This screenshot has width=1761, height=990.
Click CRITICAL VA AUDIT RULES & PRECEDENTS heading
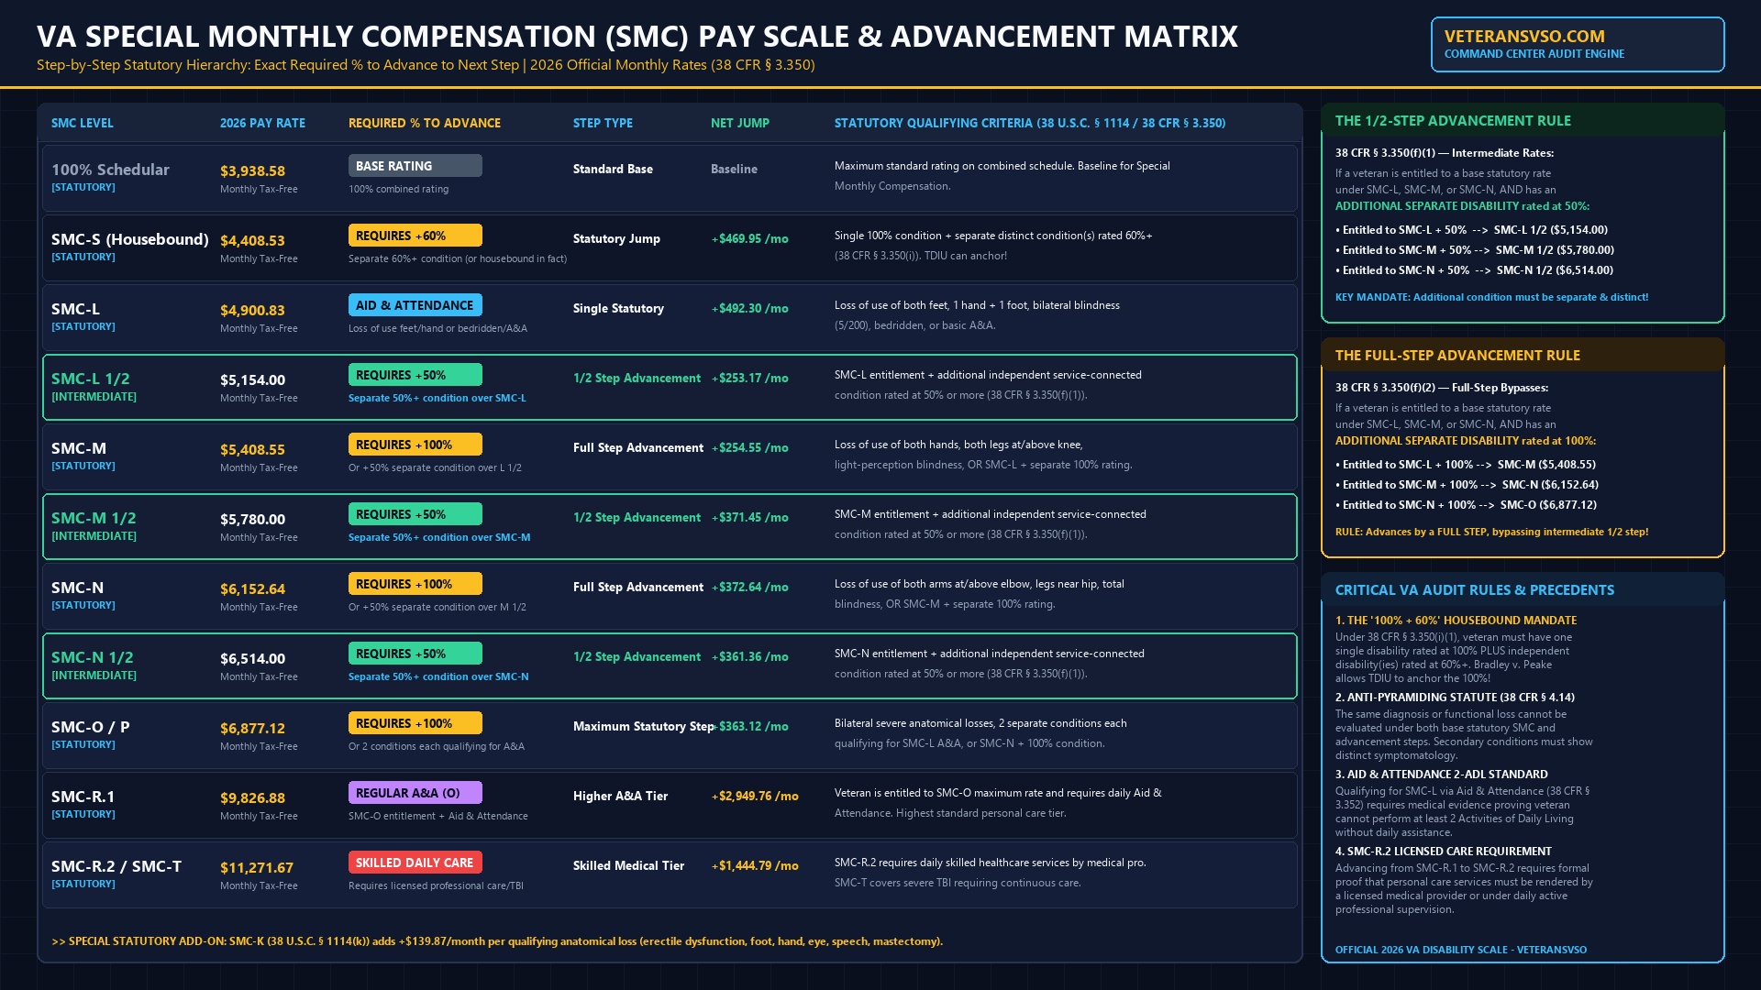(1475, 589)
